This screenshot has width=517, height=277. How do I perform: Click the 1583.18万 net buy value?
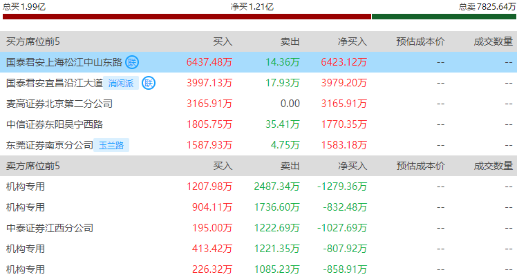point(344,145)
